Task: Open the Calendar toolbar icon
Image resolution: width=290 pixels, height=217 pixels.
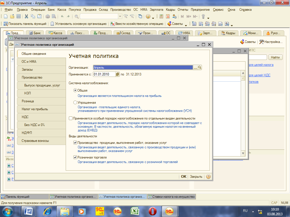Action: 168,16
